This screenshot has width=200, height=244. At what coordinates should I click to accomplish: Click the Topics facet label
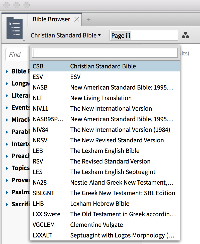click(x=21, y=168)
